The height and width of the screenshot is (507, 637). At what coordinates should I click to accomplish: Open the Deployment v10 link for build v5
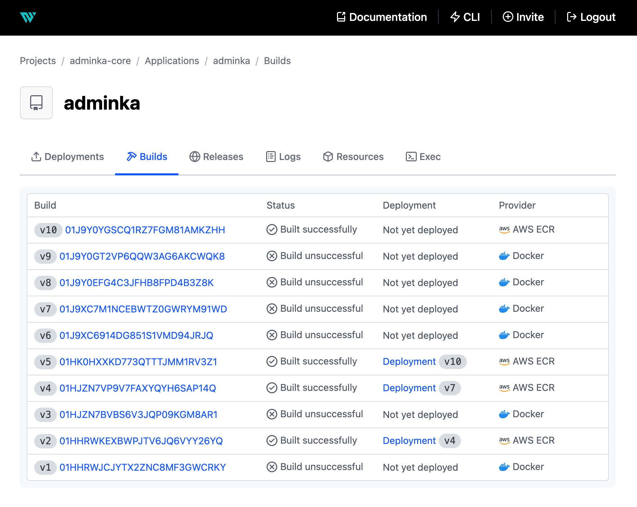409,361
